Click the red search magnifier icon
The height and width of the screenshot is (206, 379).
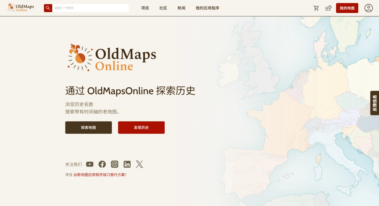pyautogui.click(x=48, y=8)
